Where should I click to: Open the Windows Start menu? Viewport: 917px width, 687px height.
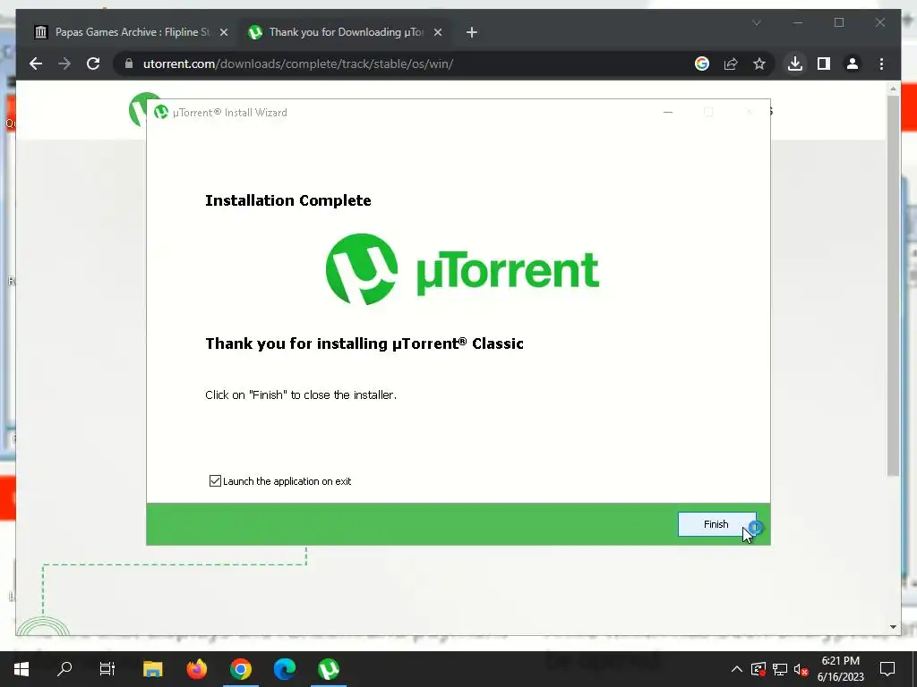click(x=21, y=669)
